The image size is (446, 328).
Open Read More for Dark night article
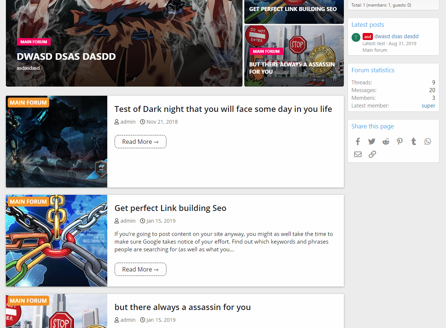[x=140, y=142]
